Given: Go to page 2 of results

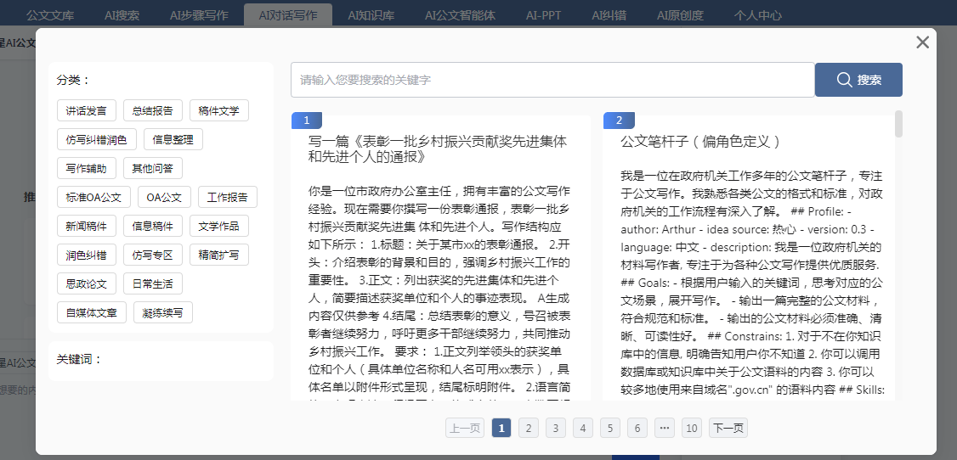Looking at the screenshot, I should [x=529, y=429].
